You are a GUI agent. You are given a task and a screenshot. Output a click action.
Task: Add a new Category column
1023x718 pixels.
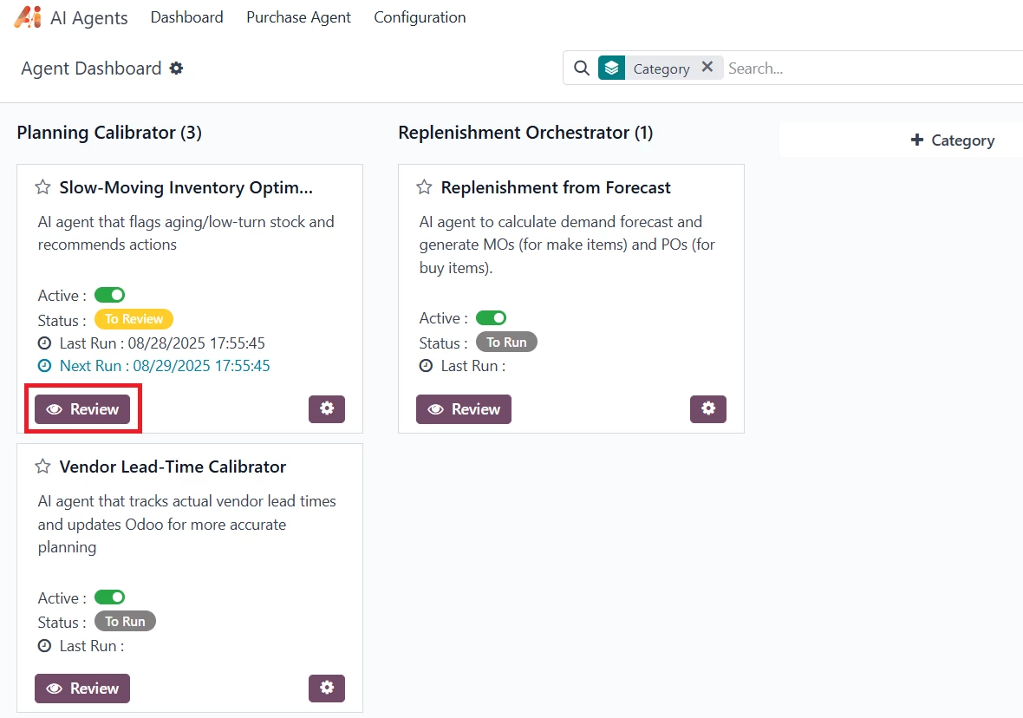tap(952, 140)
